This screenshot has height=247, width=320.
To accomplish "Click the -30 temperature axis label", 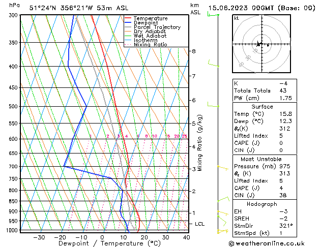I will point(39,237).
